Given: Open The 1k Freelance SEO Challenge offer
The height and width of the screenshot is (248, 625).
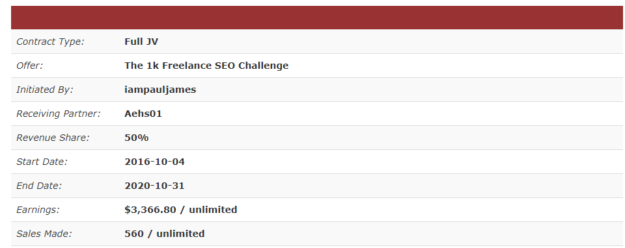Looking at the screenshot, I should (x=206, y=66).
